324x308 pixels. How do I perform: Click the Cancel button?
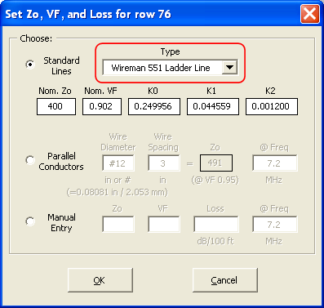tap(225, 280)
